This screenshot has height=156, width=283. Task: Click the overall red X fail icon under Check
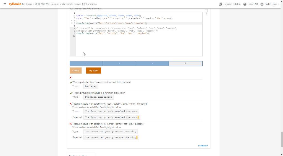pos(70,77)
